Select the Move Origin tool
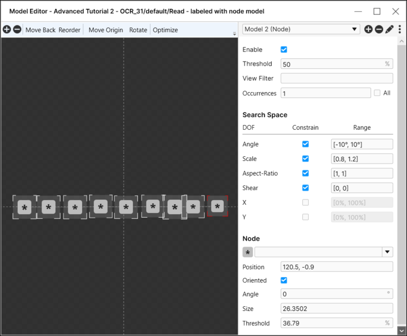Viewport: 407px width, 336px height. pyautogui.click(x=106, y=30)
